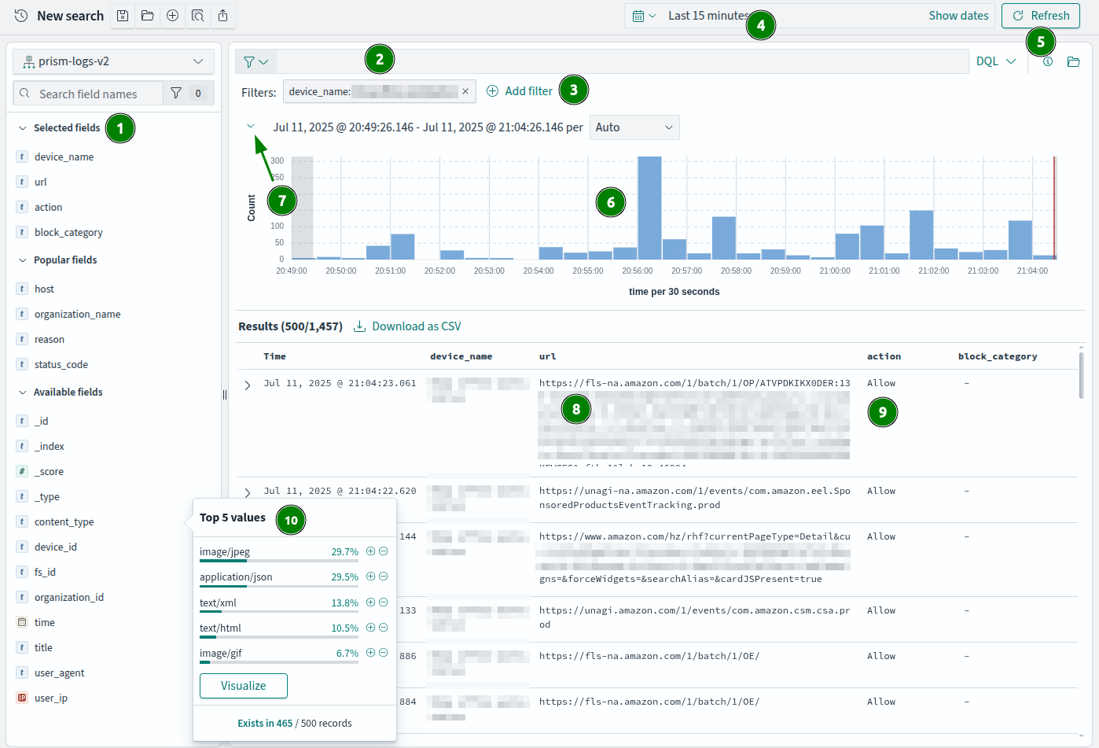Click the New search plus icon
Screen dimensions: 1099x748
pyautogui.click(x=173, y=16)
